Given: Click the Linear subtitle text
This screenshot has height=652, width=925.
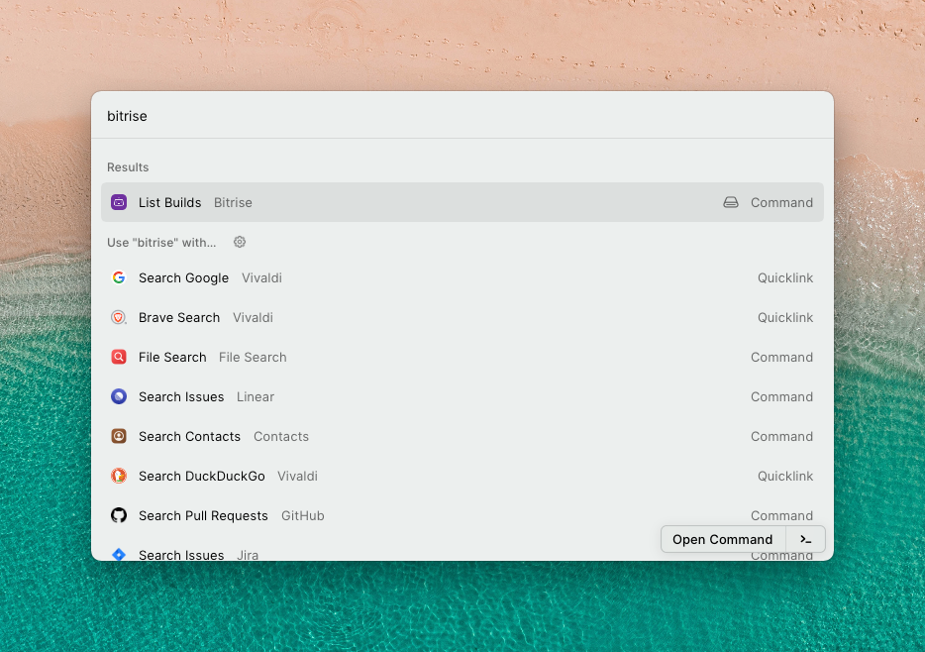Looking at the screenshot, I should coord(256,396).
